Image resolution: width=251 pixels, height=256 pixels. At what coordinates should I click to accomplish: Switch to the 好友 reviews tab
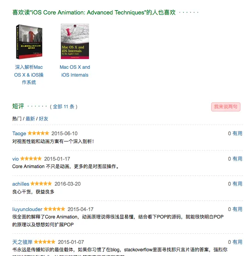point(43,118)
